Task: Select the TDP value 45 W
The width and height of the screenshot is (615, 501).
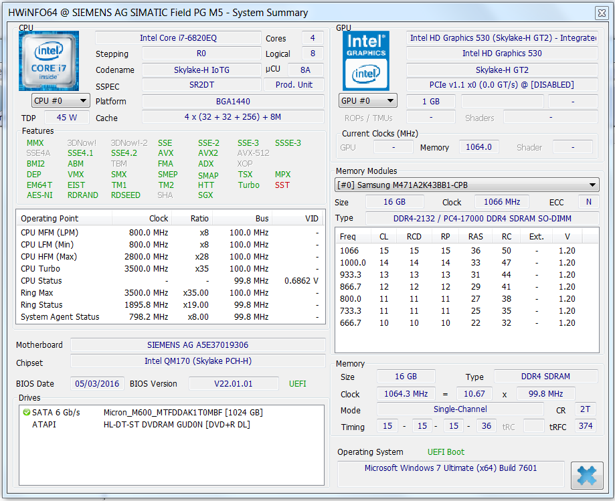Action: [x=67, y=117]
